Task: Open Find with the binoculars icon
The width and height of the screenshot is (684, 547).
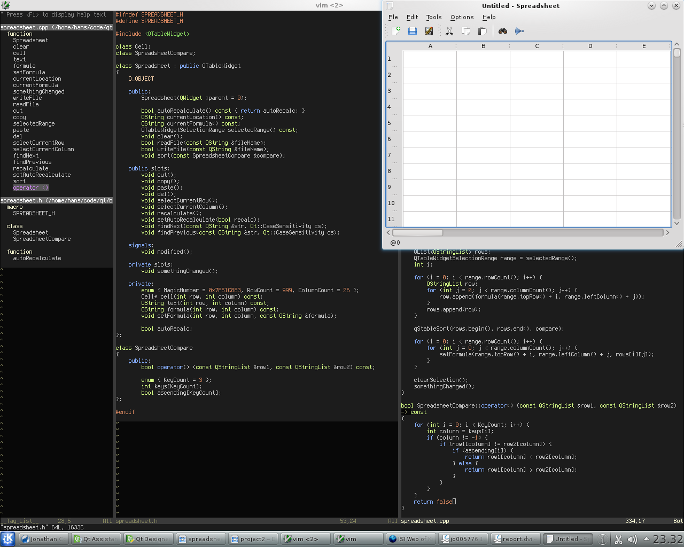Action: coord(503,31)
